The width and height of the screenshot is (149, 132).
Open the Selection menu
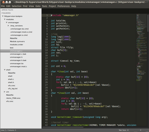click(17, 6)
